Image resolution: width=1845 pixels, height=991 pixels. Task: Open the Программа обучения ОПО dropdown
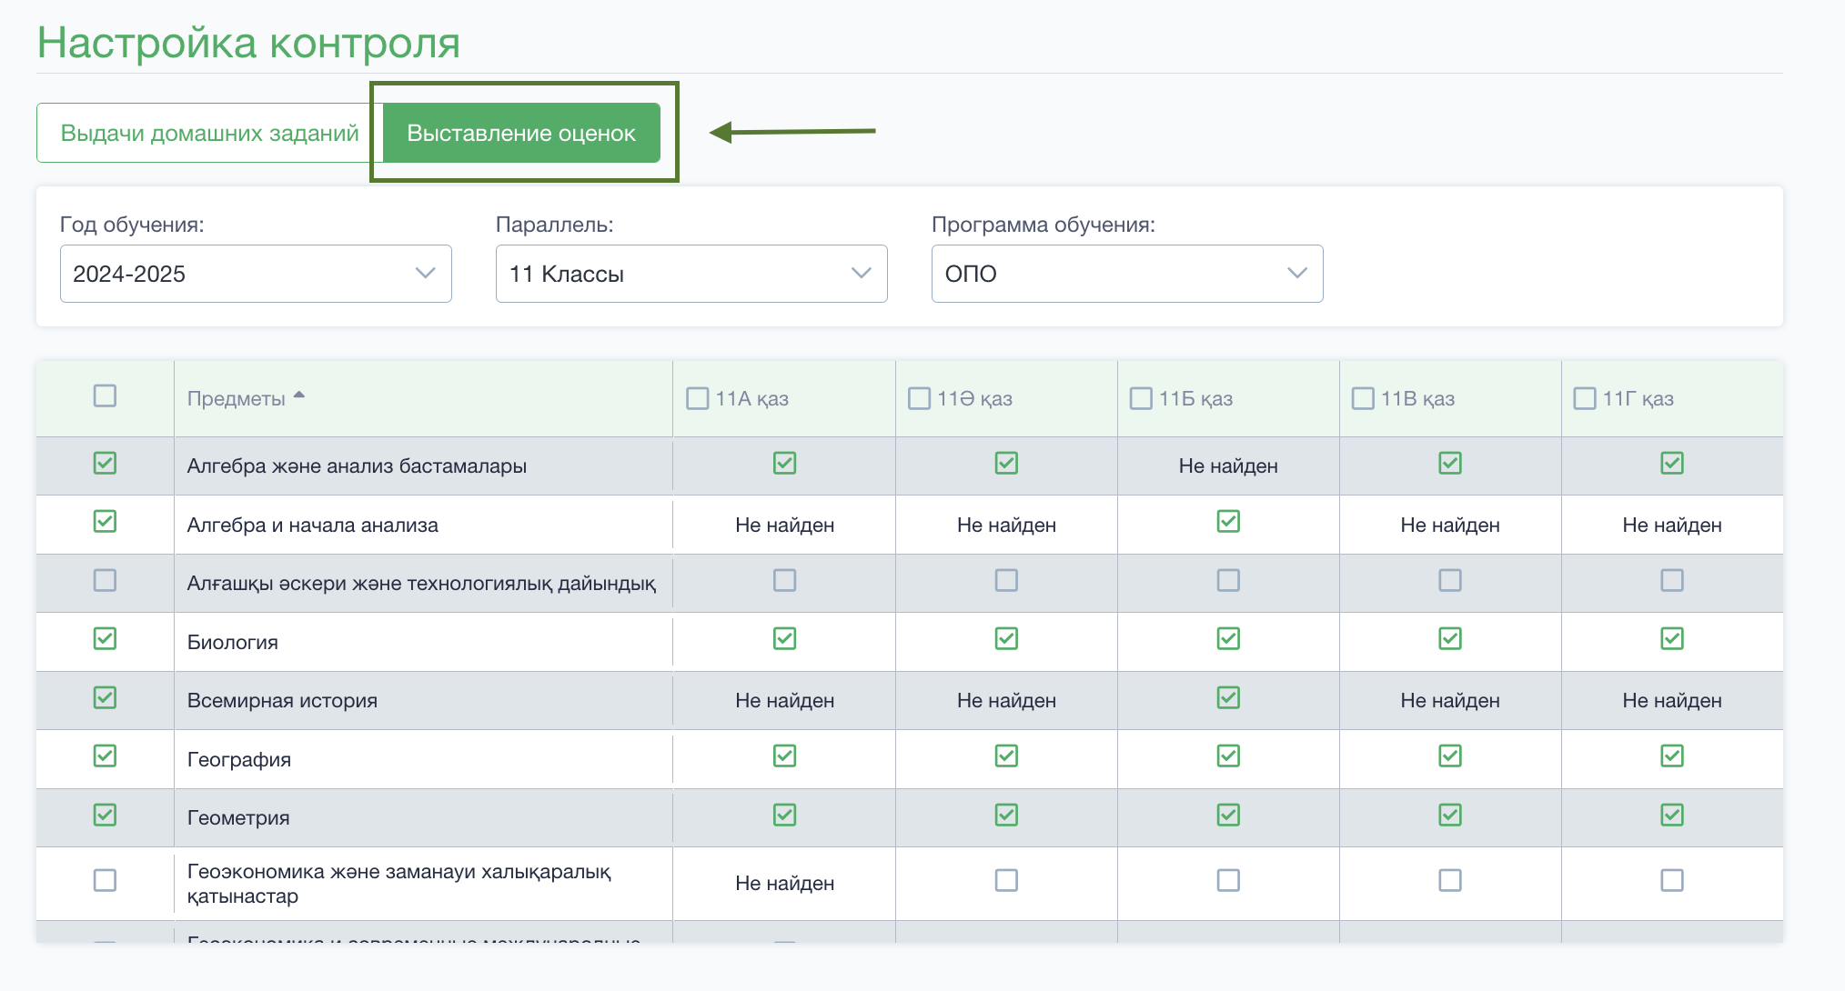pyautogui.click(x=1127, y=274)
